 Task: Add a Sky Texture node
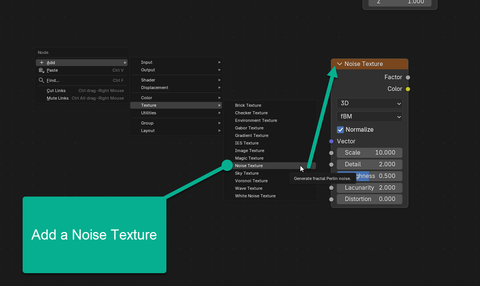click(270, 173)
